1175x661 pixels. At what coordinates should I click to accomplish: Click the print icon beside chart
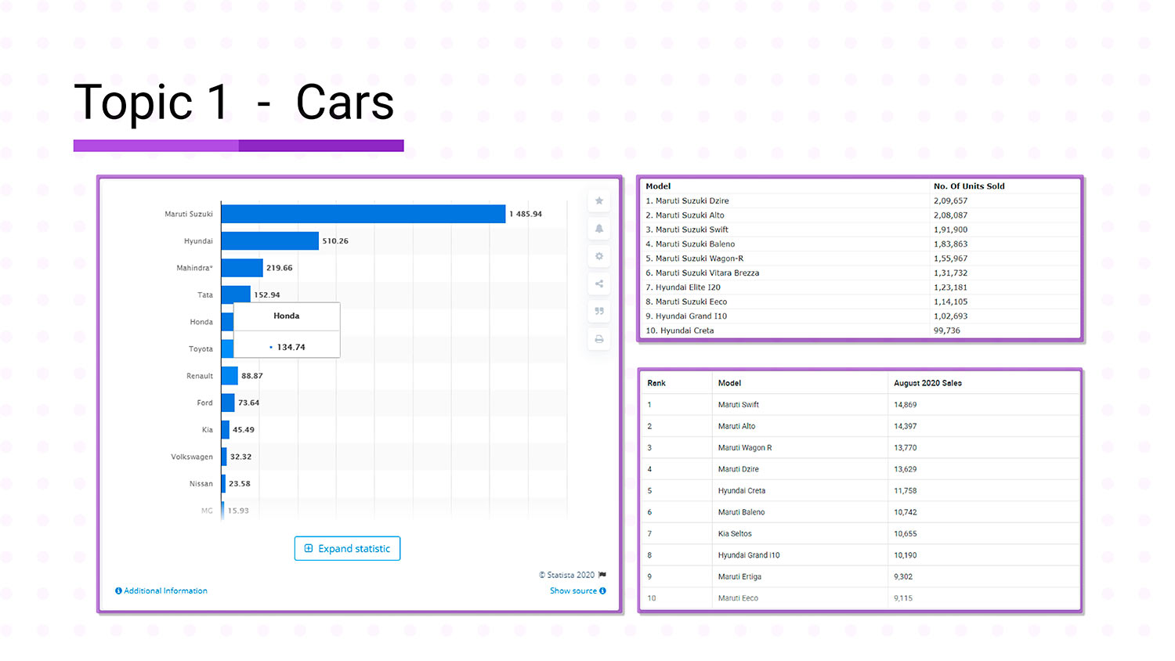point(599,339)
